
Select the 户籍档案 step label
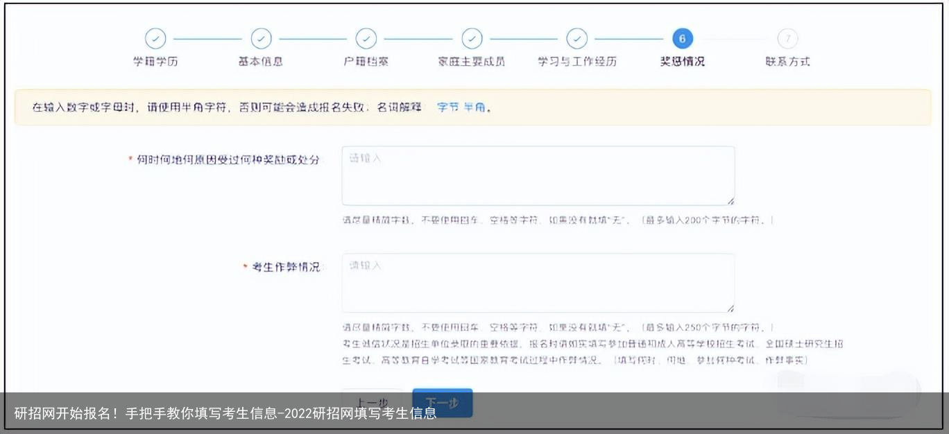pos(366,61)
